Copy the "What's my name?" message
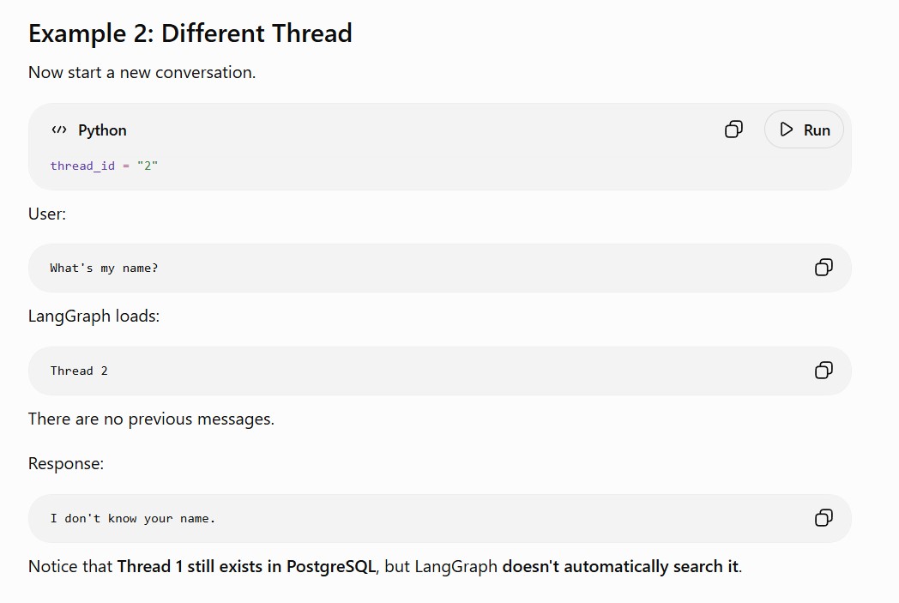This screenshot has height=603, width=899. coord(824,268)
